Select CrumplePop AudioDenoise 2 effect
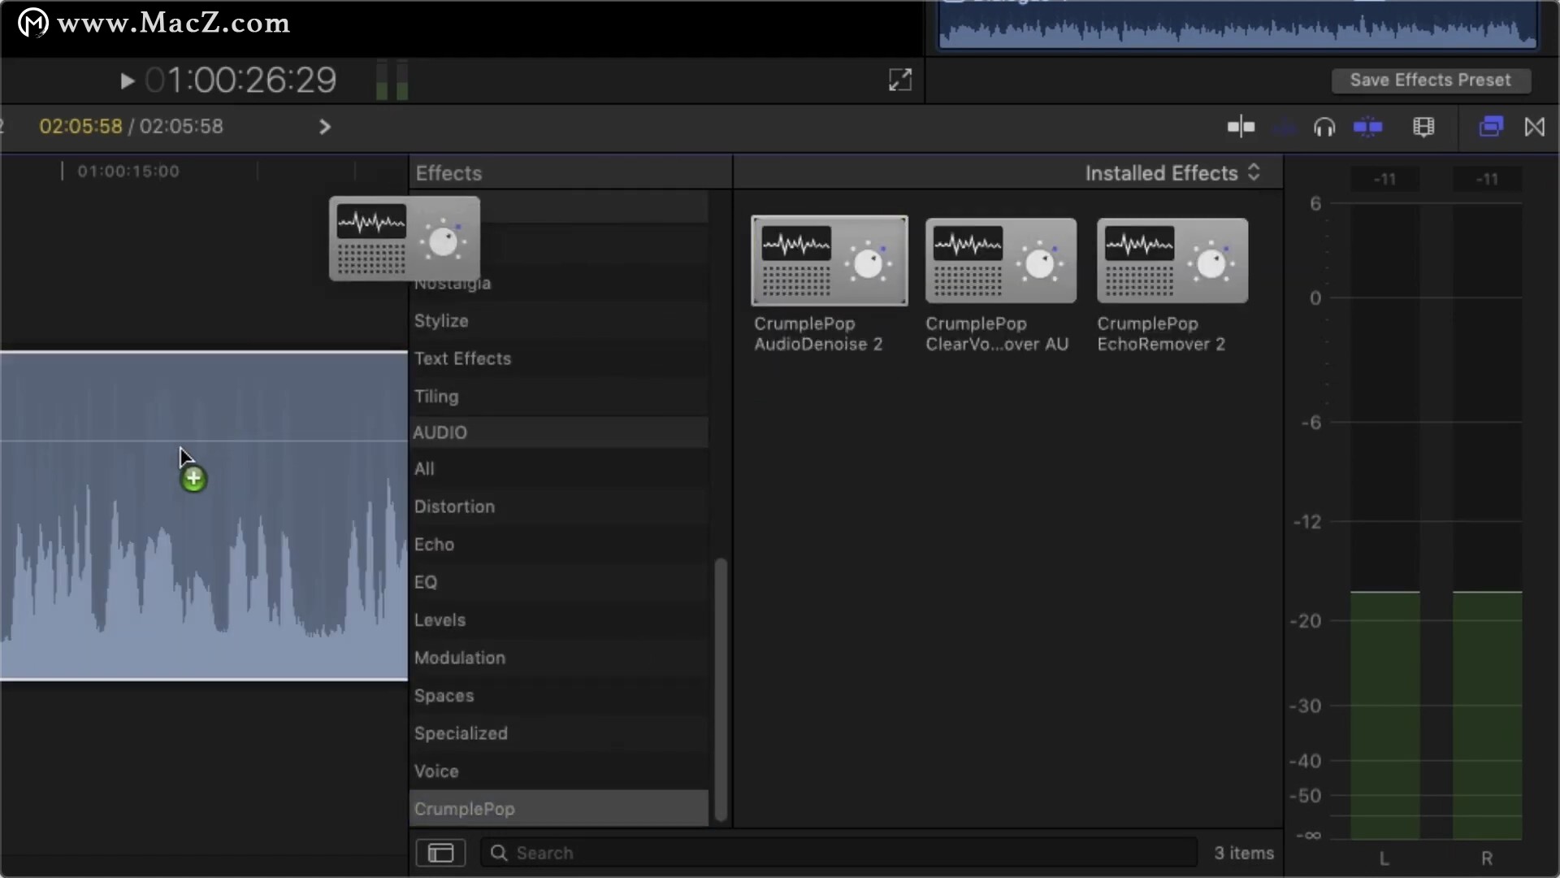Viewport: 1560px width, 878px height. [829, 260]
